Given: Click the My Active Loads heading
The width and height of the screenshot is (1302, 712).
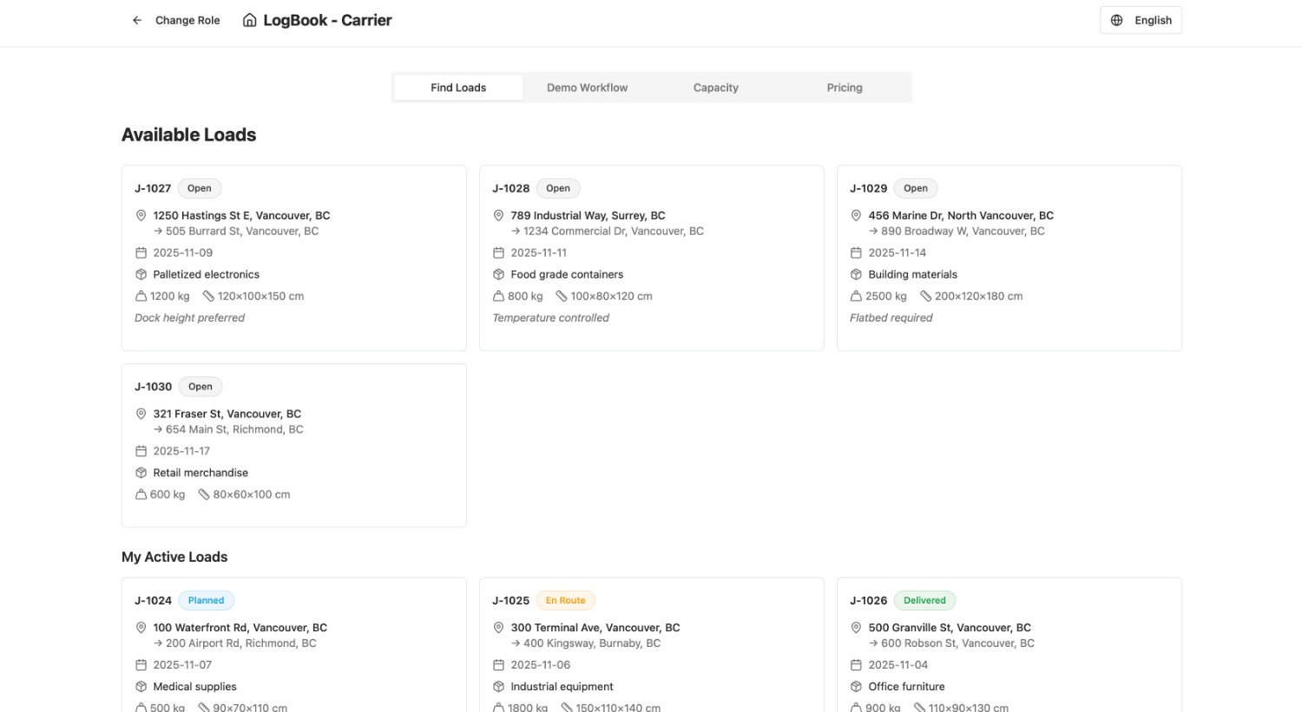Looking at the screenshot, I should (174, 557).
